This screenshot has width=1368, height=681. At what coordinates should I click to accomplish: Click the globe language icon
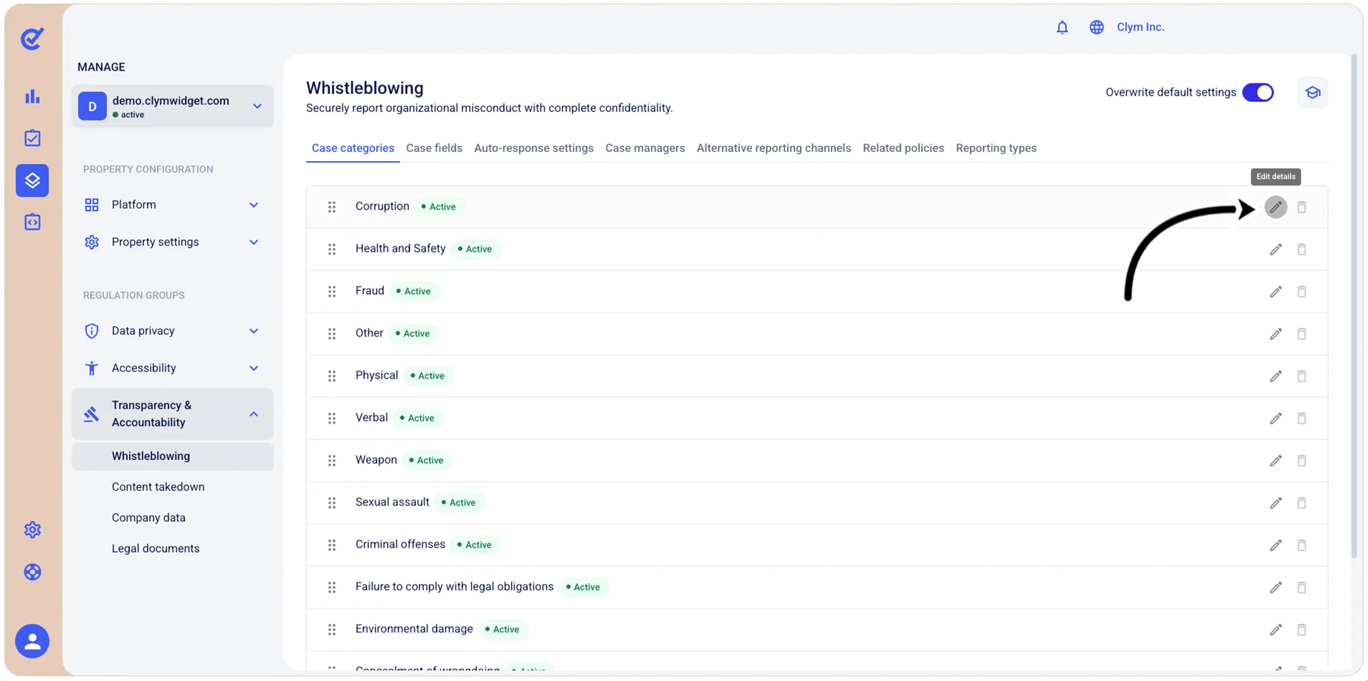[1096, 27]
